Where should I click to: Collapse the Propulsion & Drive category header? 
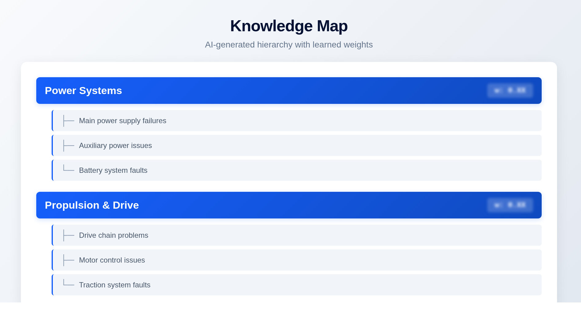(289, 205)
